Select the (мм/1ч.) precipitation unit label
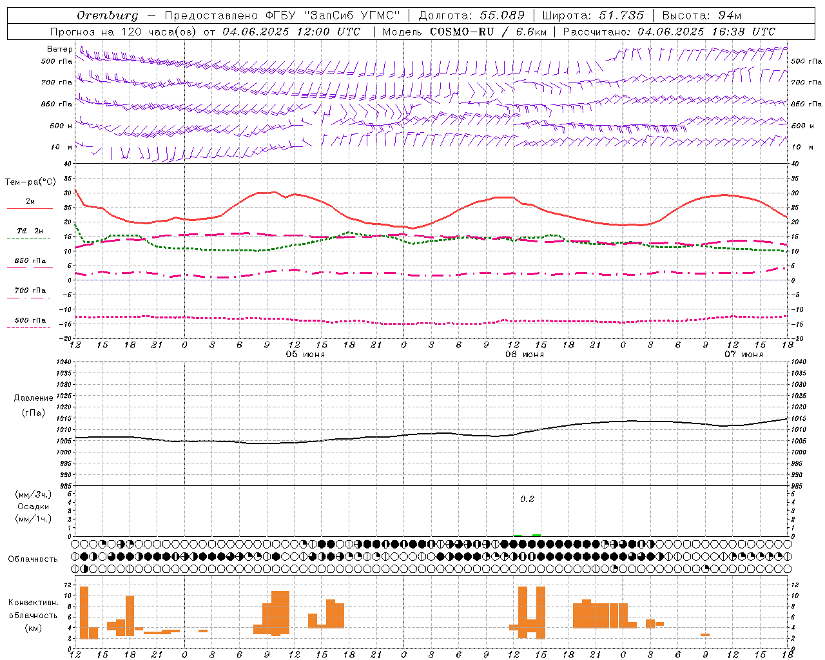This screenshot has width=825, height=660. (34, 519)
